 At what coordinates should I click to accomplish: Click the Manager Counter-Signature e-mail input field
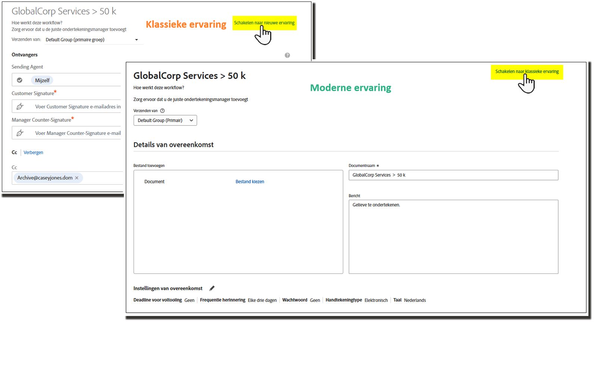coord(66,133)
